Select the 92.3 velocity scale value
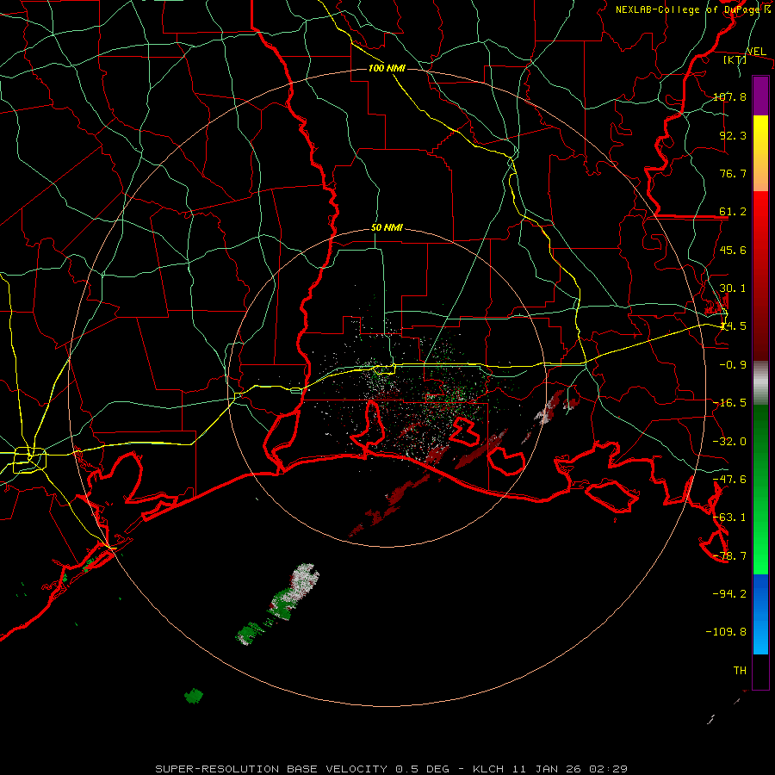Image resolution: width=775 pixels, height=775 pixels. [733, 135]
